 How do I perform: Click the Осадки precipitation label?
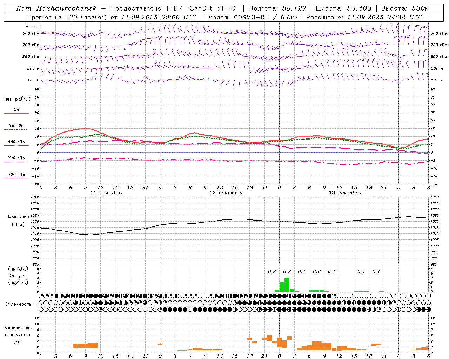[x=18, y=276]
